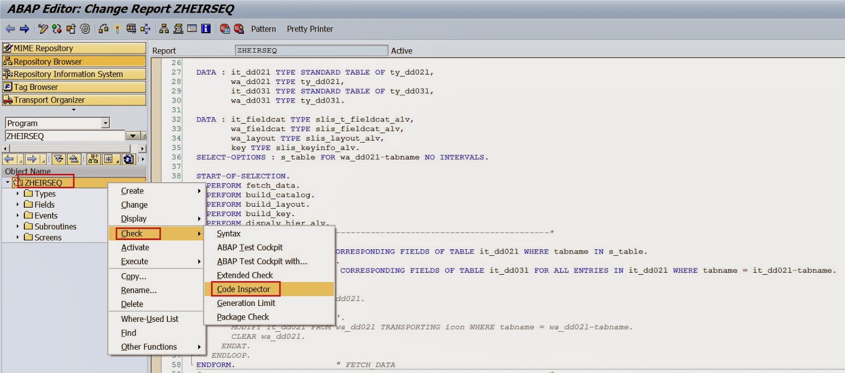
Task: Click the navigator Favorites star icon
Action: [108, 159]
